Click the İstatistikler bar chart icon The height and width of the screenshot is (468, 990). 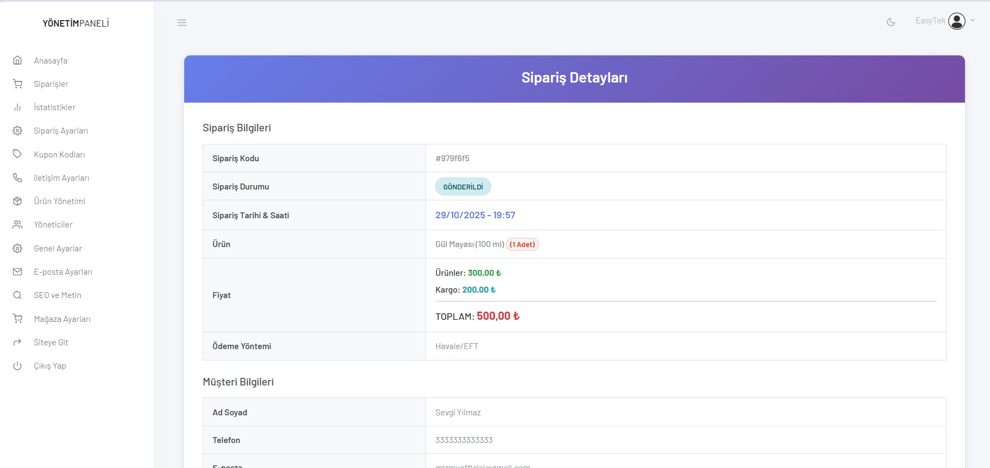(17, 107)
